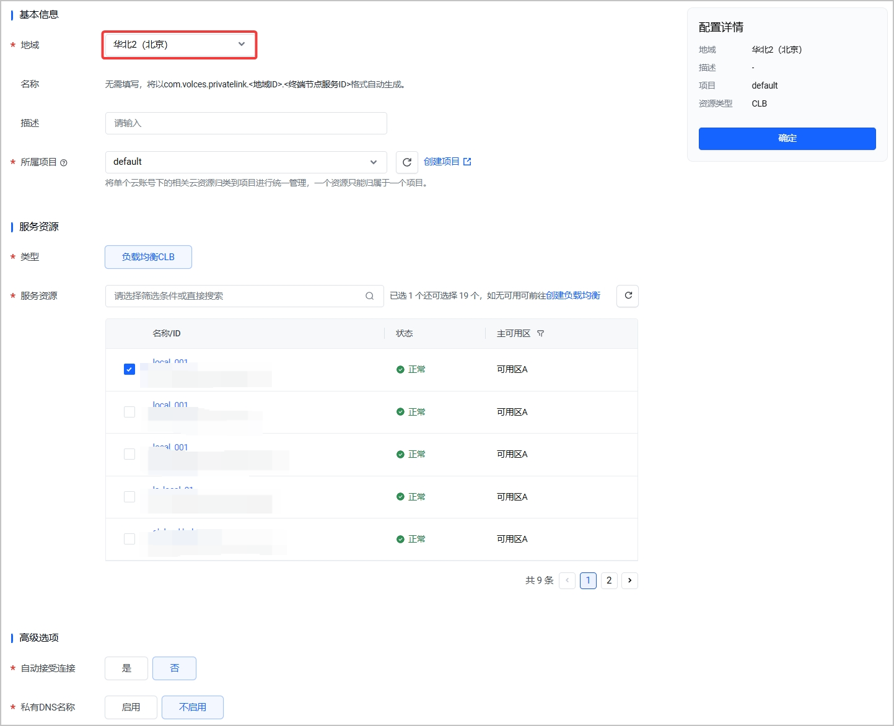
Task: Click the magnifier icon in resource search box
Action: point(370,296)
